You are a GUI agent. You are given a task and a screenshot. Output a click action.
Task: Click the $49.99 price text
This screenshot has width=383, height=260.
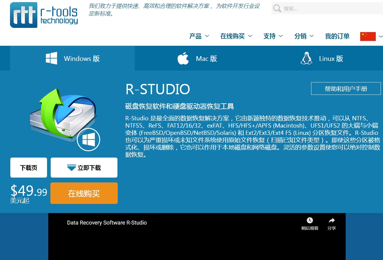(29, 191)
